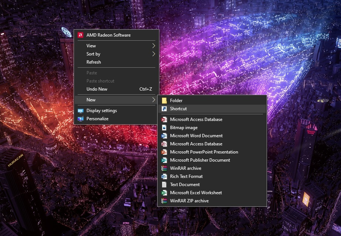341x236 pixels.
Task: Click the Excel Worksheet icon
Action: coord(164,193)
